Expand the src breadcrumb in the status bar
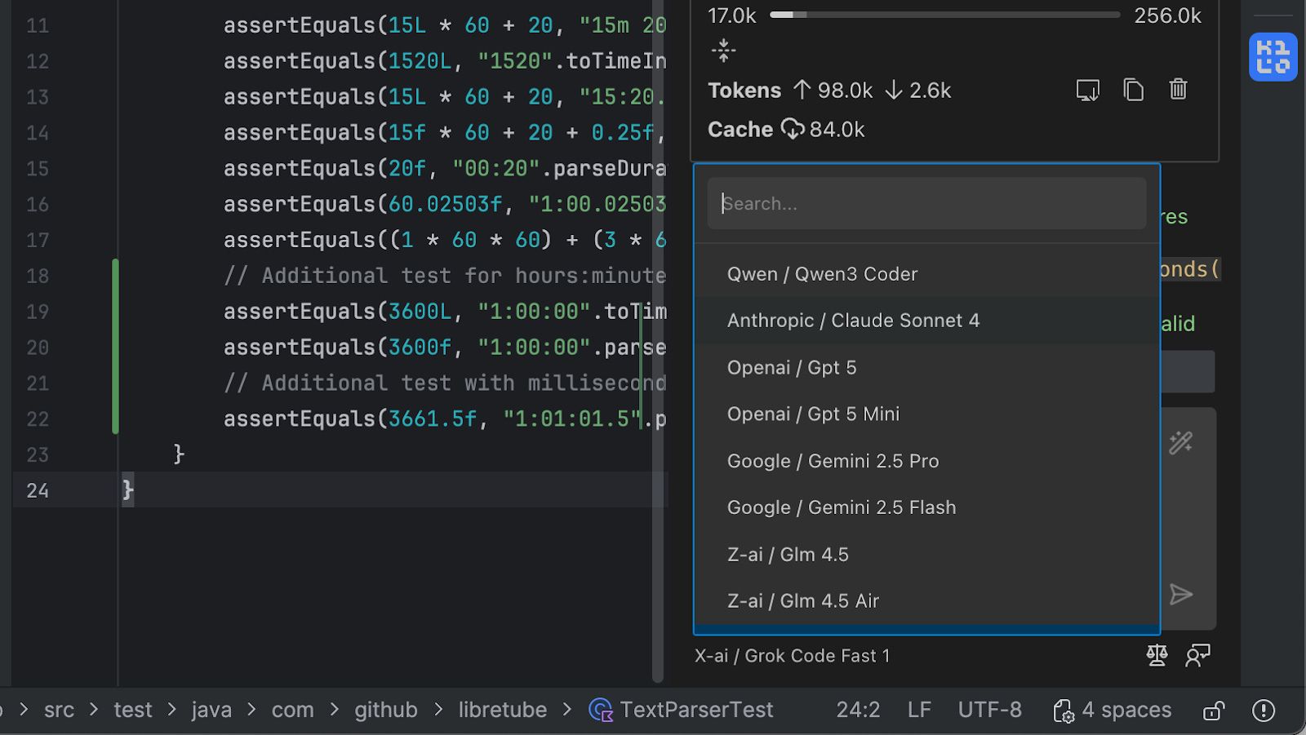This screenshot has width=1306, height=735. [59, 710]
